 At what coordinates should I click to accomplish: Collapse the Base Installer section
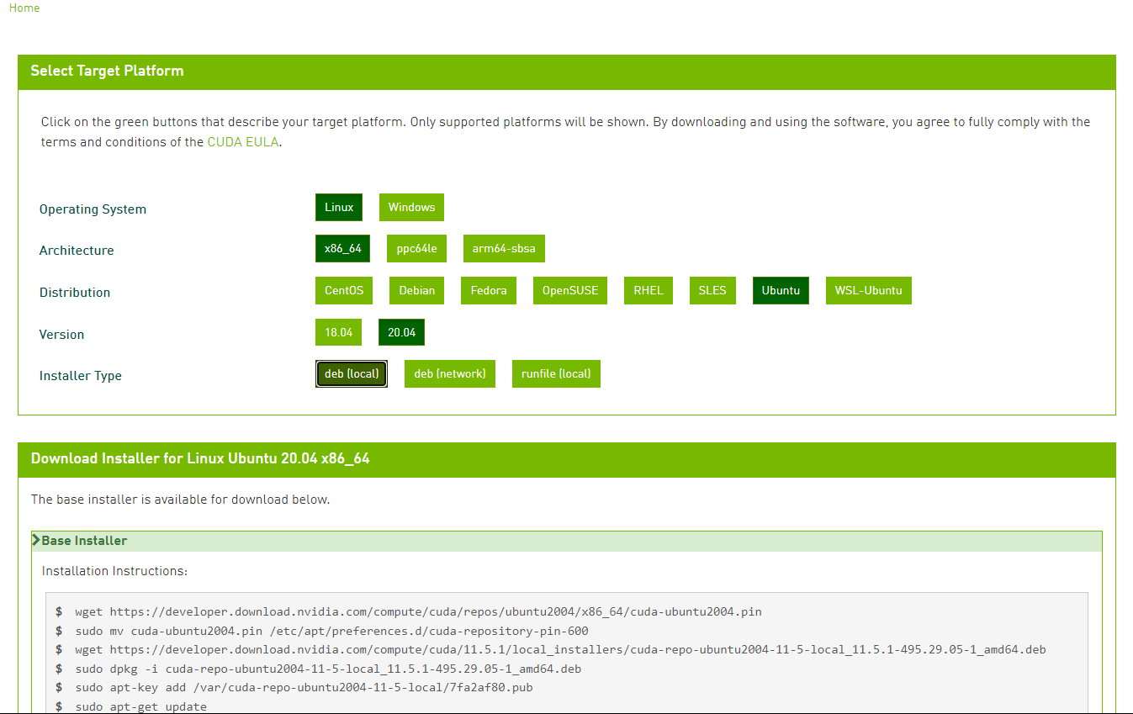click(567, 541)
